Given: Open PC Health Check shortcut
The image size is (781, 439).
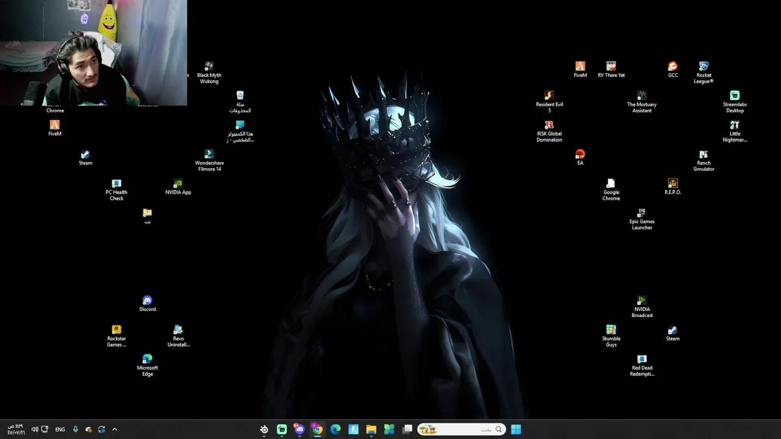Looking at the screenshot, I should tap(117, 190).
